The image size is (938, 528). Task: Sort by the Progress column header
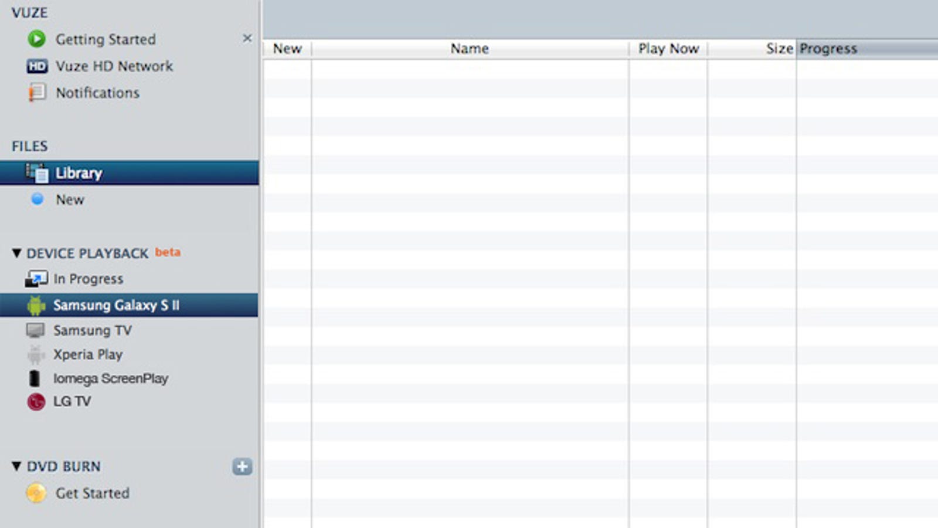coord(868,49)
